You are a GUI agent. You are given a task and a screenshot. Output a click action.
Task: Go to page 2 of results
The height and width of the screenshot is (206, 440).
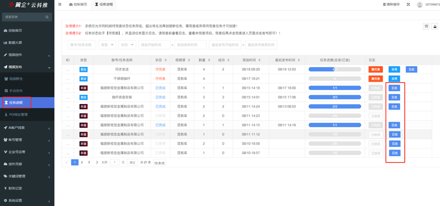[x=81, y=162]
